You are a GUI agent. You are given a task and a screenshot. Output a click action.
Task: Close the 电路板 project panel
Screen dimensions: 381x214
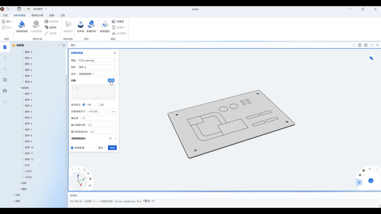point(64,45)
